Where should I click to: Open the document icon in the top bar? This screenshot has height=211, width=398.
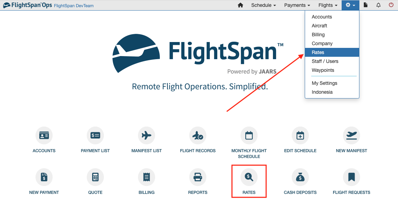click(x=365, y=5)
